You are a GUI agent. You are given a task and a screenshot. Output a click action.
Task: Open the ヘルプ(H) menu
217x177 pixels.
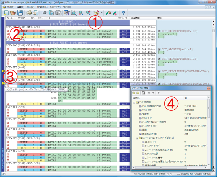67,7
